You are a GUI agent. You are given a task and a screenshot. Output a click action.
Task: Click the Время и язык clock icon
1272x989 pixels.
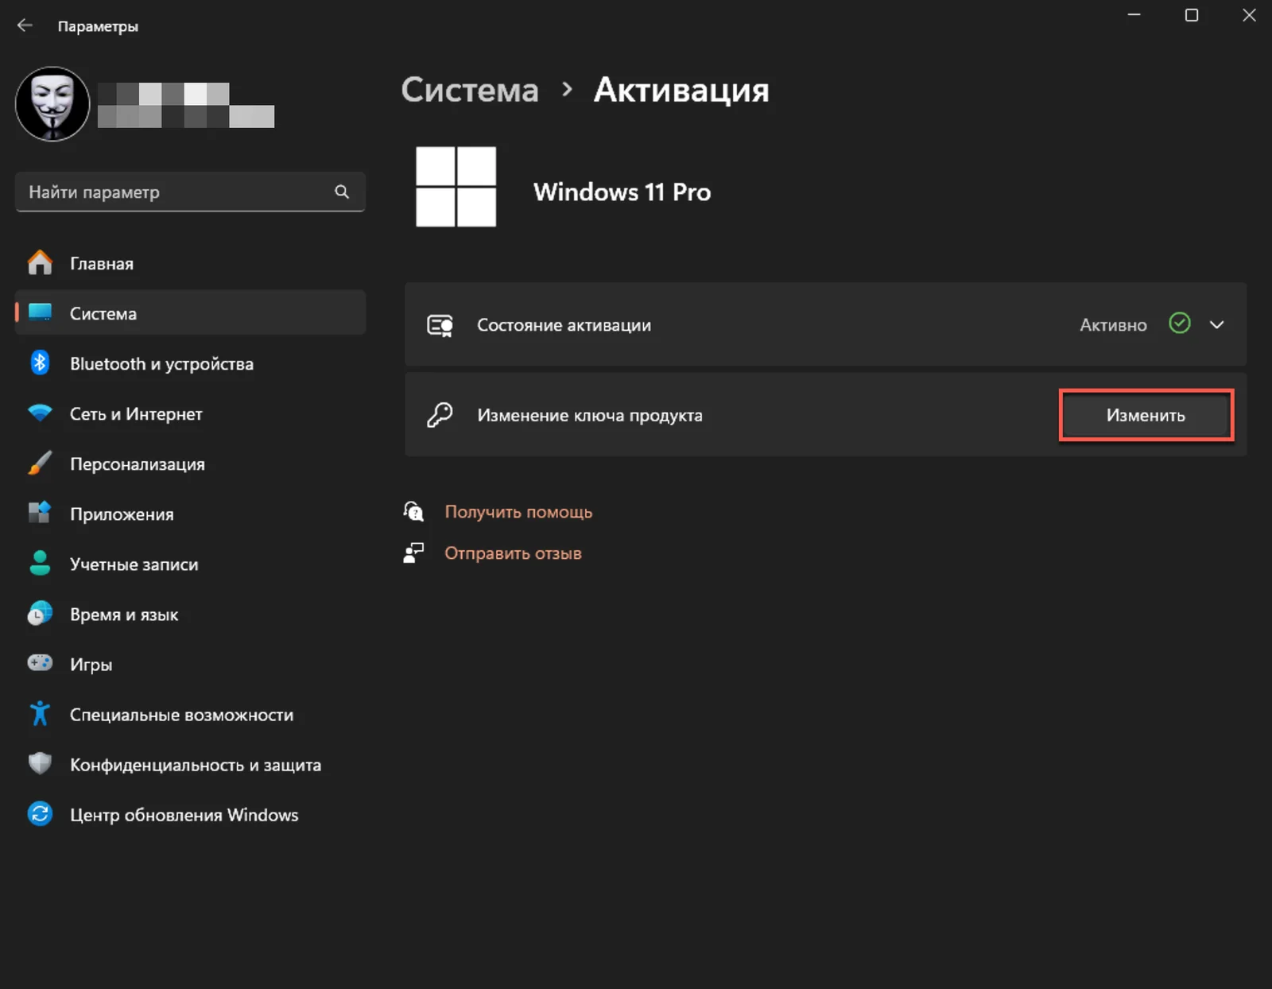pyautogui.click(x=40, y=613)
